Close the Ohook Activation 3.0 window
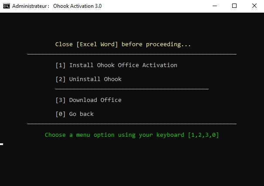 coord(254,6)
